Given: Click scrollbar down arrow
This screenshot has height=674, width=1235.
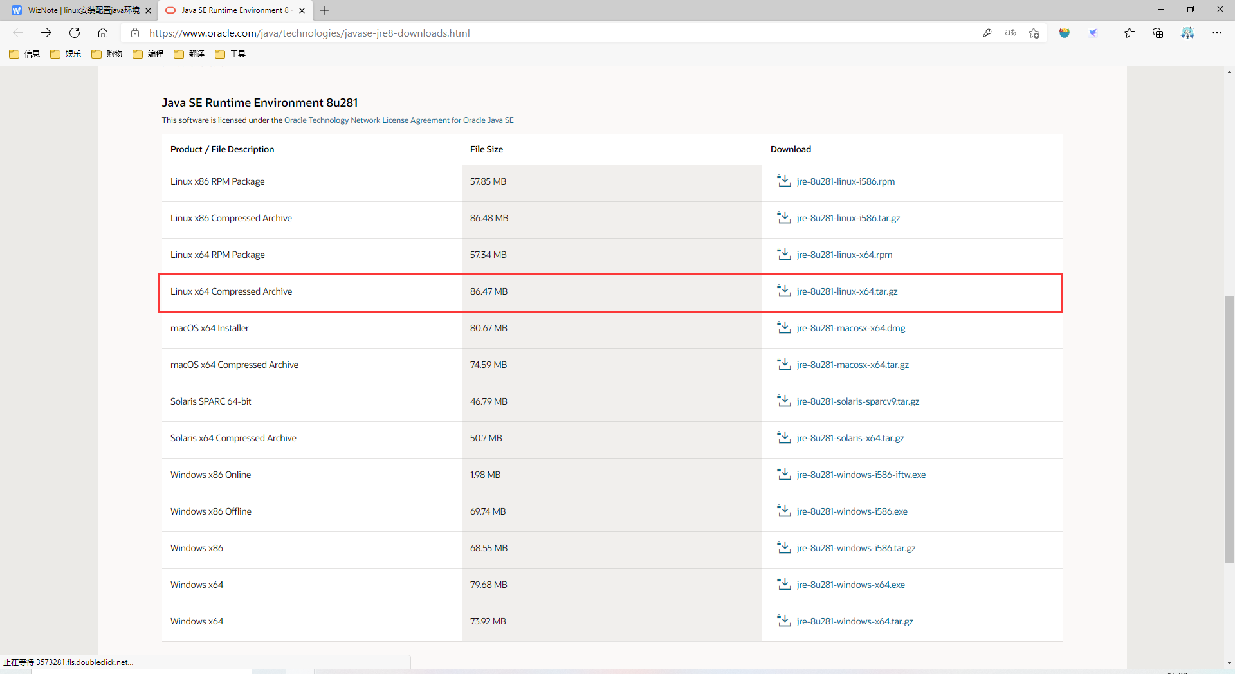Looking at the screenshot, I should coord(1229,662).
